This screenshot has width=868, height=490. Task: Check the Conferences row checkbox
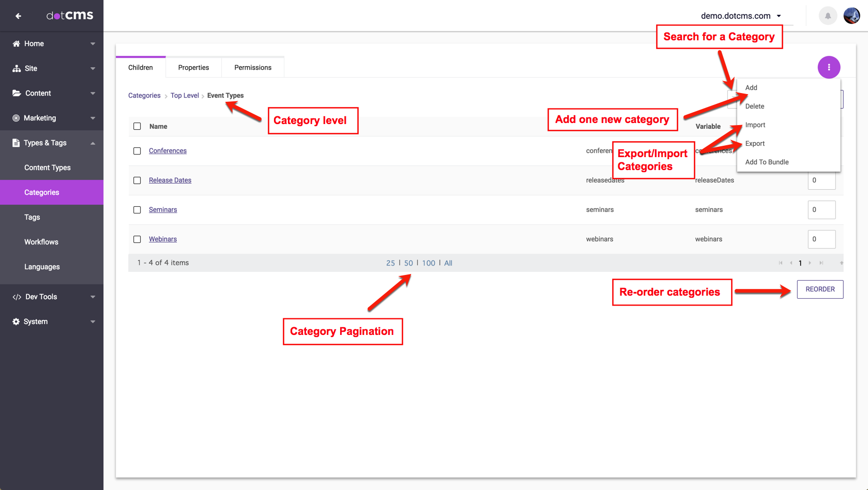click(137, 151)
